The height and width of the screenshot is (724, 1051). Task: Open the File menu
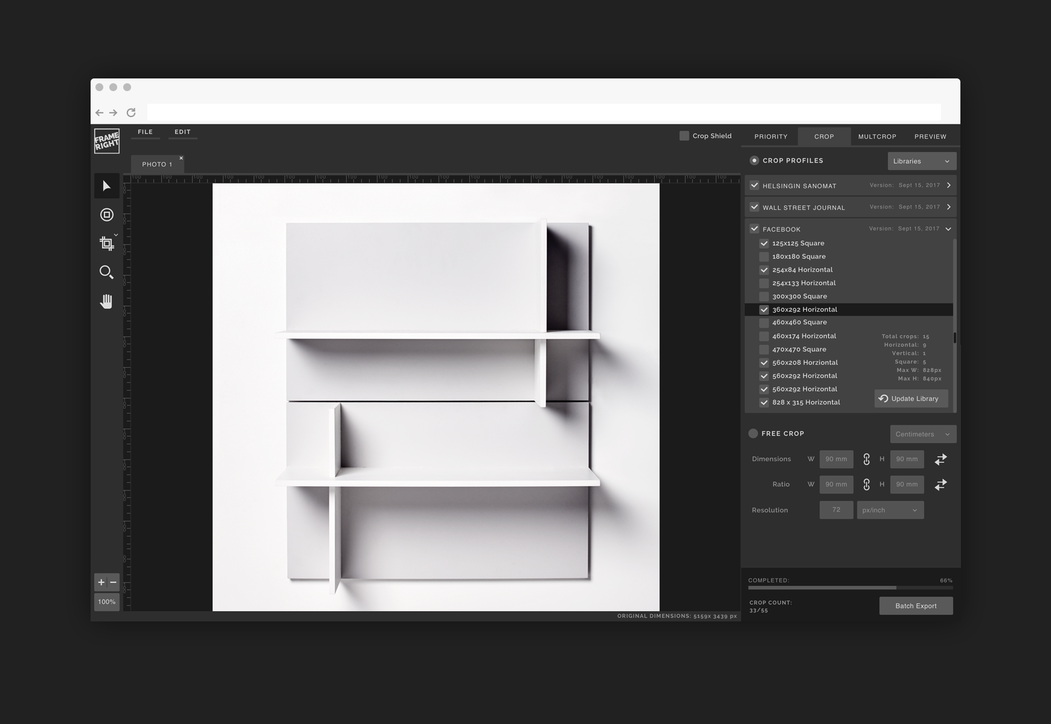pyautogui.click(x=145, y=132)
